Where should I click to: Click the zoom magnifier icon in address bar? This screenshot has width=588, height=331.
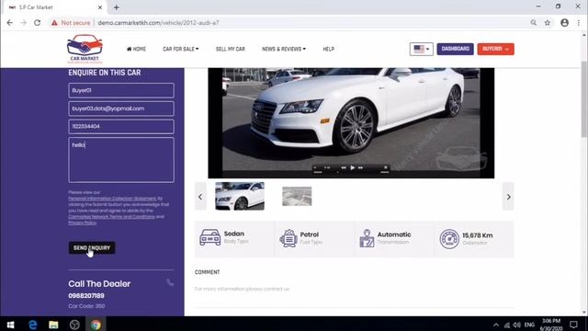533,23
